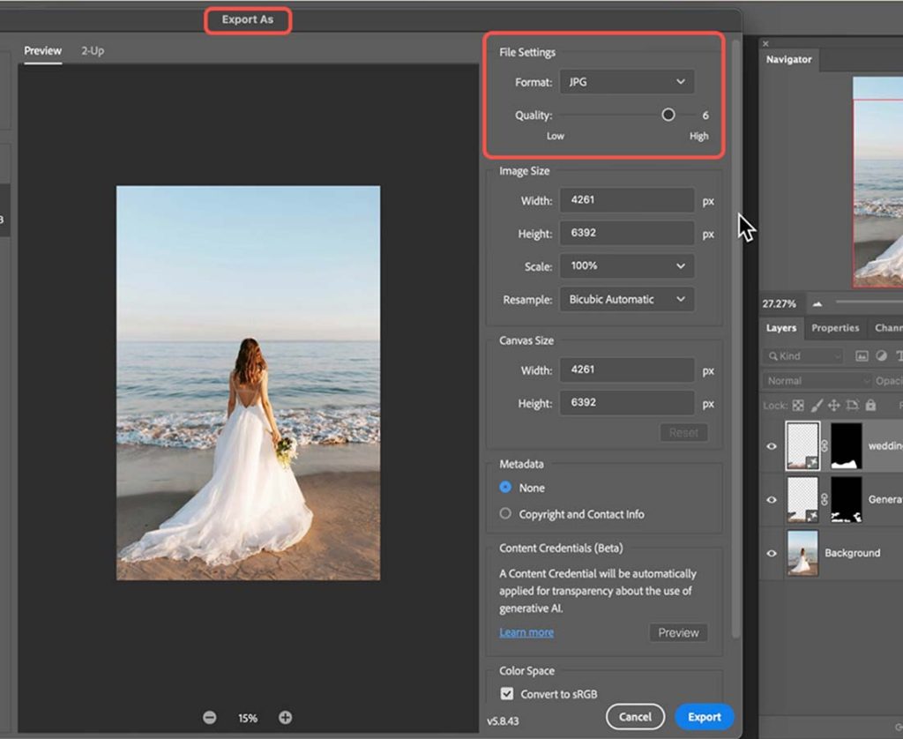903x739 pixels.
Task: Click the lock image pixels brush icon
Action: [816, 406]
